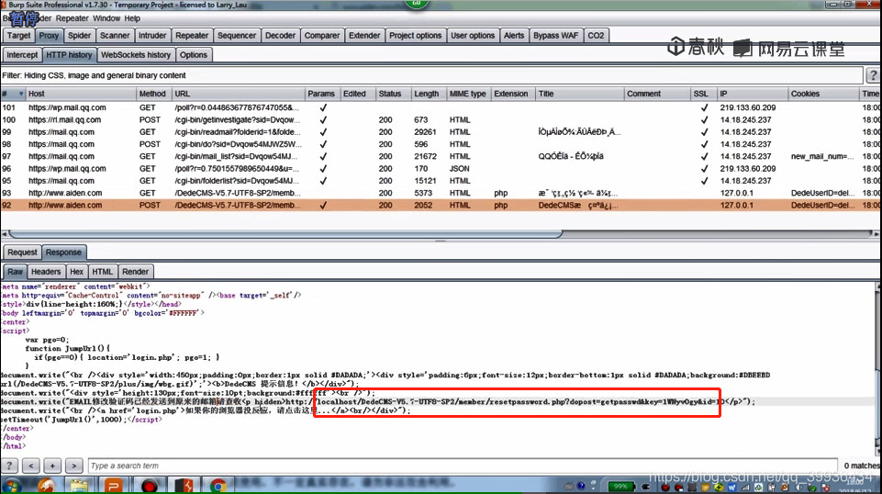Click the plus button beside search
The image size is (882, 494).
(x=53, y=466)
